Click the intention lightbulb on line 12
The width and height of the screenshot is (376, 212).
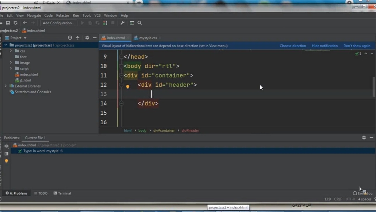[x=127, y=87]
